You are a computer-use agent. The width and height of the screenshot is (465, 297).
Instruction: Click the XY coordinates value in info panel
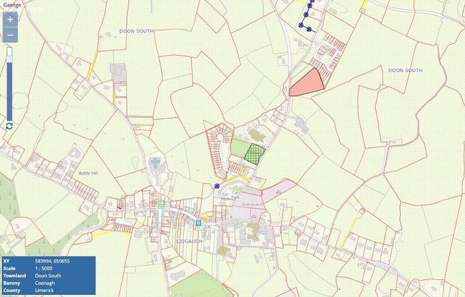(52, 261)
